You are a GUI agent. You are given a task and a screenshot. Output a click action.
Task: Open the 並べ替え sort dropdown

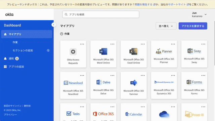[166, 26]
